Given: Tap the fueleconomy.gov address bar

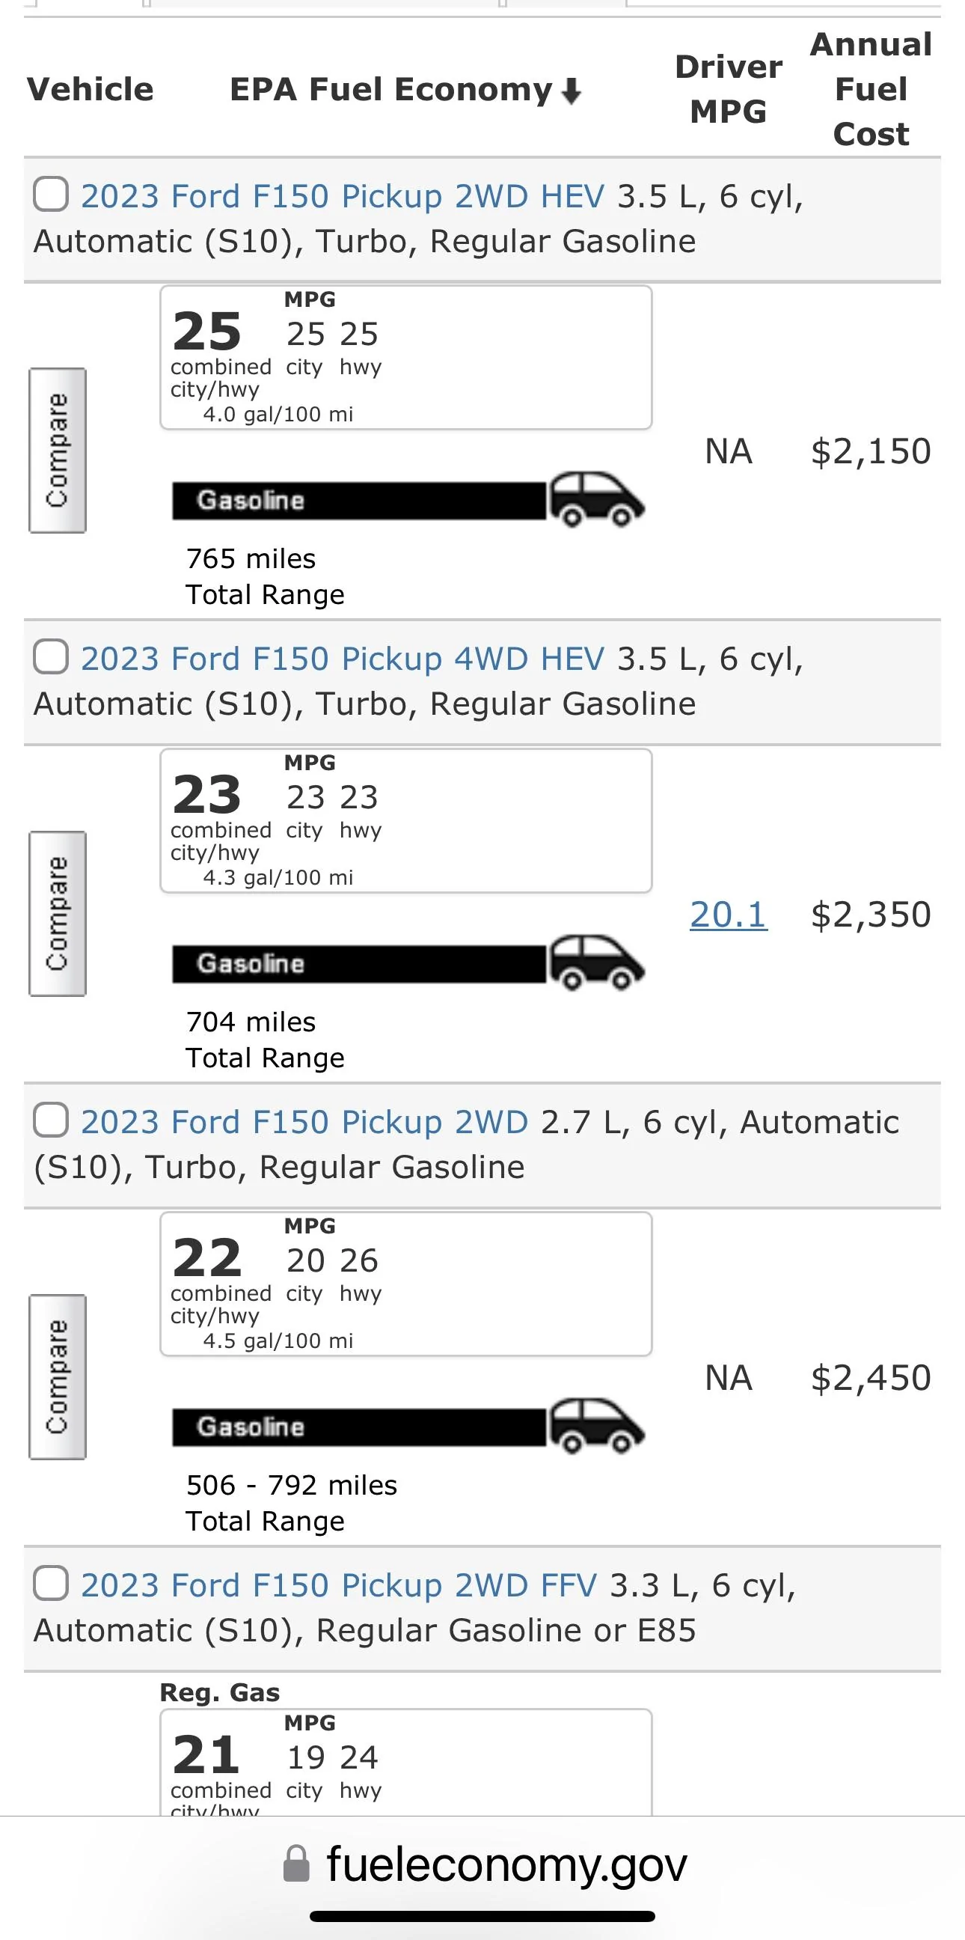Looking at the screenshot, I should (506, 1864).
